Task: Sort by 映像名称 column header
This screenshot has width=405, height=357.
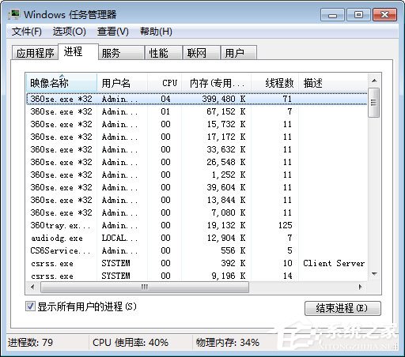Action: [62, 83]
